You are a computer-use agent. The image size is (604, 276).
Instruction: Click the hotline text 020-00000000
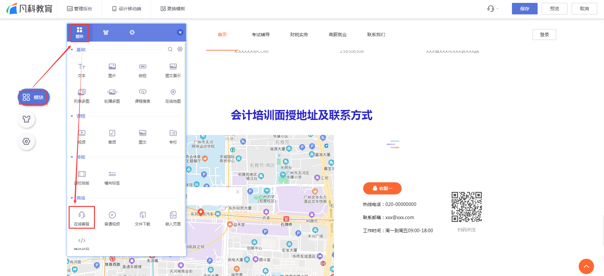pyautogui.click(x=401, y=204)
